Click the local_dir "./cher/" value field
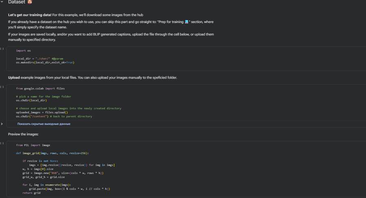 coord(43,59)
